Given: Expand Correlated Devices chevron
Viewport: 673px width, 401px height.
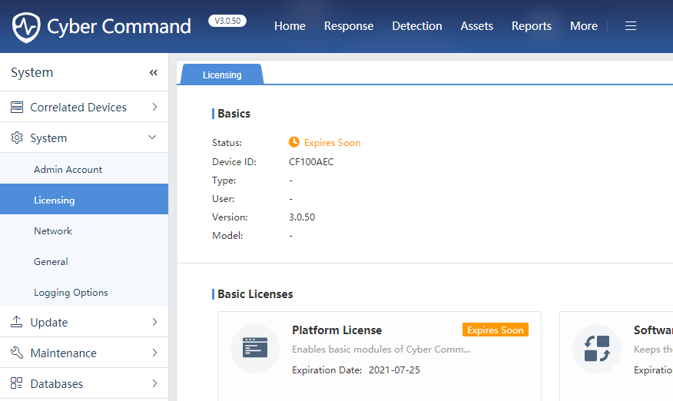Looking at the screenshot, I should point(154,107).
